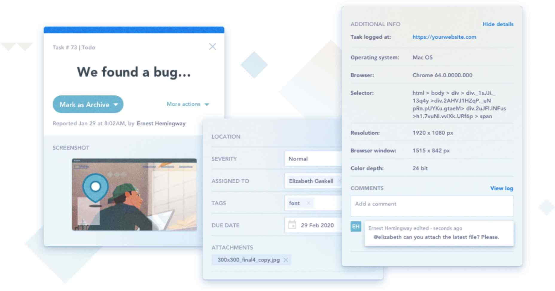This screenshot has height=291, width=555.
Task: Click Hide details link
Action: click(498, 24)
